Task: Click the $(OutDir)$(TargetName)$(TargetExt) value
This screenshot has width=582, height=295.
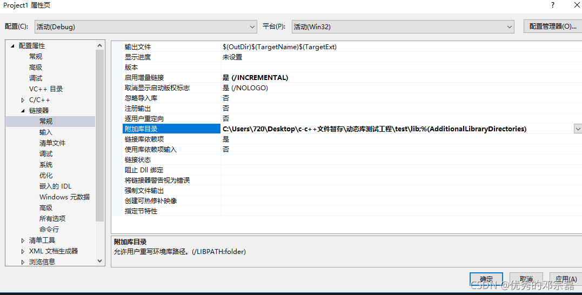Action: pyautogui.click(x=279, y=47)
